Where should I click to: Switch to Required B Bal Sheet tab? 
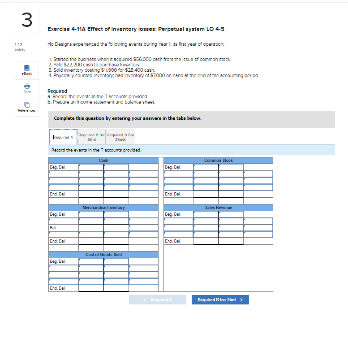point(120,137)
